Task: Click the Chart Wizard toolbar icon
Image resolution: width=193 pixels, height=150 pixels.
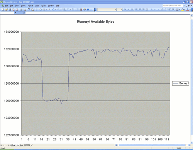Action: (81, 10)
